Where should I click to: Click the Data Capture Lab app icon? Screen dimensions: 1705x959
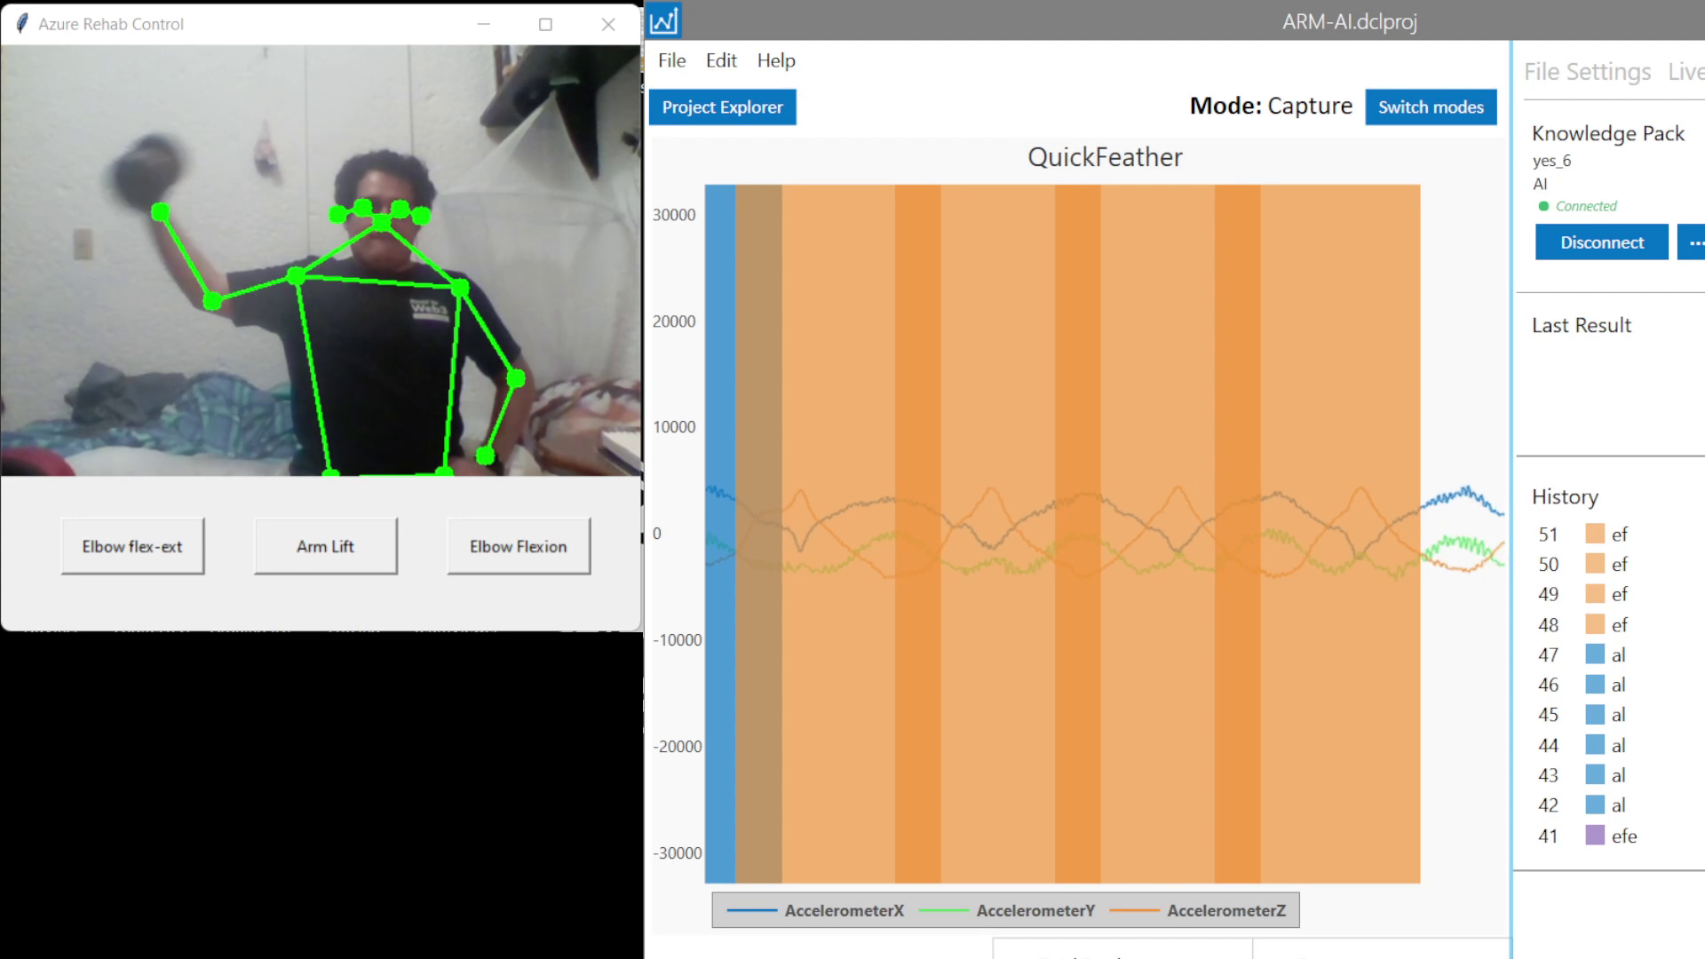pos(663,20)
